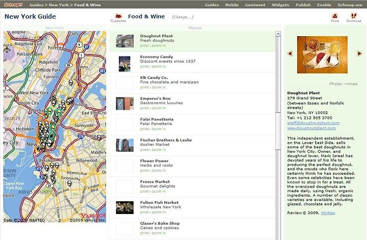Screen dimensions: 367x240
Task: Click the Download footprints icon
Action: tap(354, 16)
